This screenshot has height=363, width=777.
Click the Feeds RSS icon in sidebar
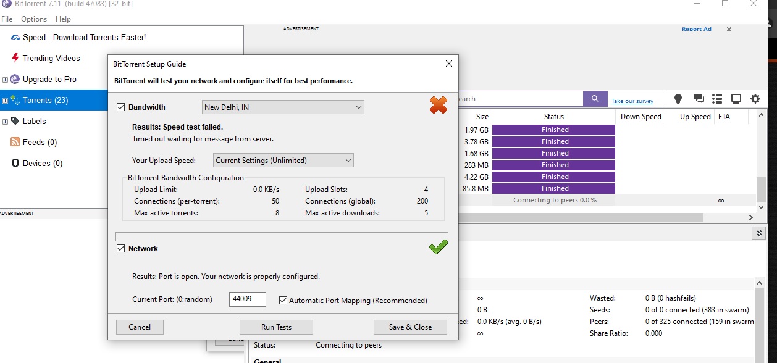(15, 142)
